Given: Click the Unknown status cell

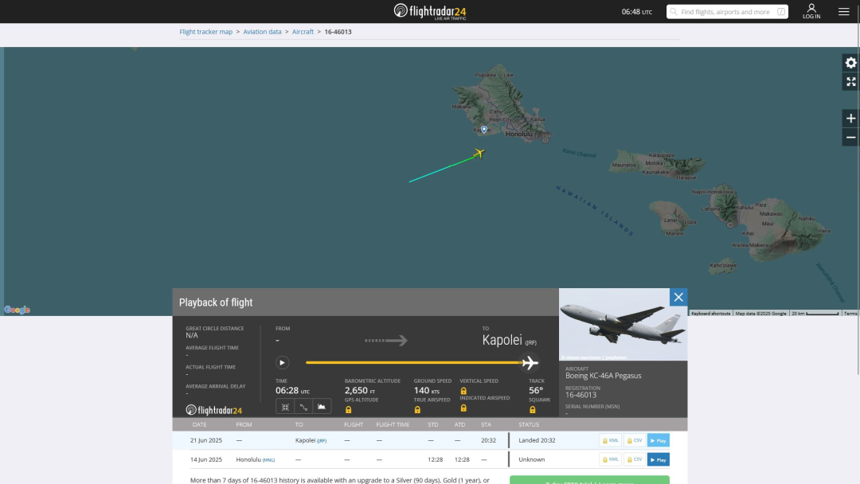Looking at the screenshot, I should (x=531, y=459).
